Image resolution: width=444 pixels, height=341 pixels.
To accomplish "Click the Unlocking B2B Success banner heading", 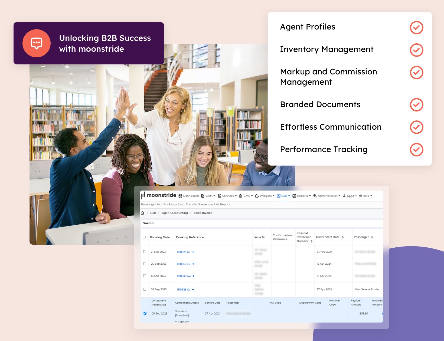I will tap(105, 44).
